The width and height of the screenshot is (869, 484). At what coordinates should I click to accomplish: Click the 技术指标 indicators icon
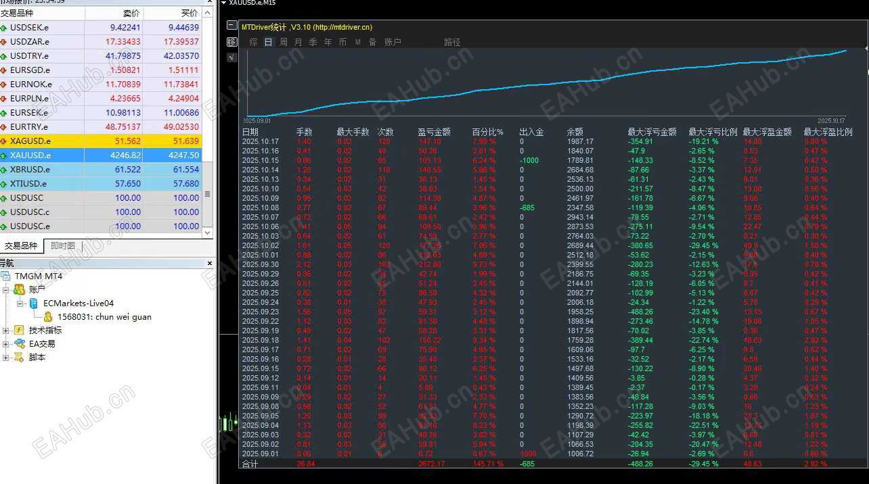click(x=19, y=330)
